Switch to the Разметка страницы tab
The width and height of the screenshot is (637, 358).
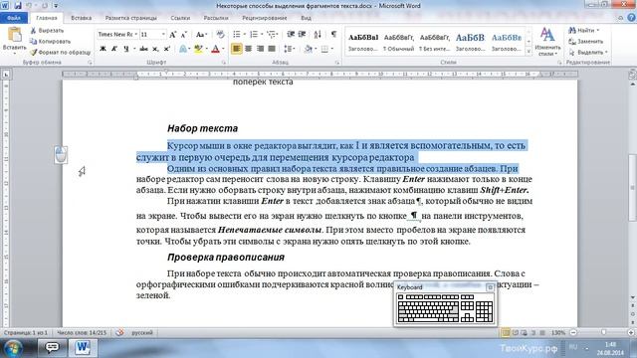130,18
